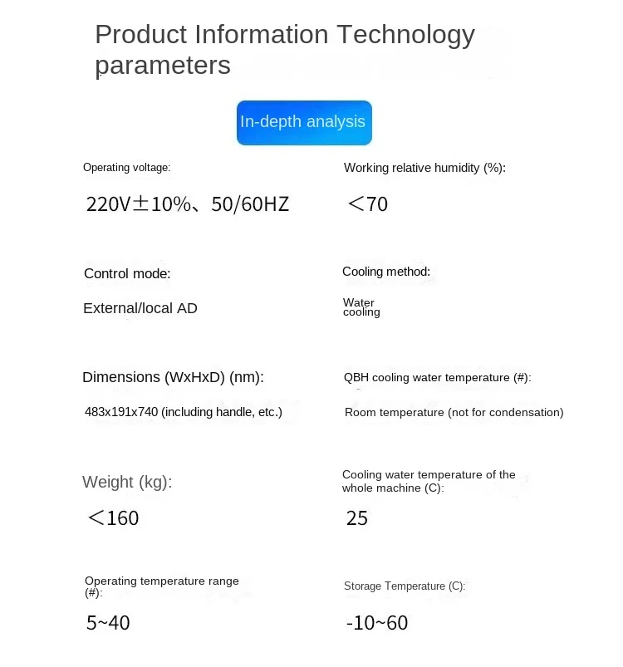Screen dimensions: 623x667
Task: Click the External/local AD value
Action: point(140,309)
